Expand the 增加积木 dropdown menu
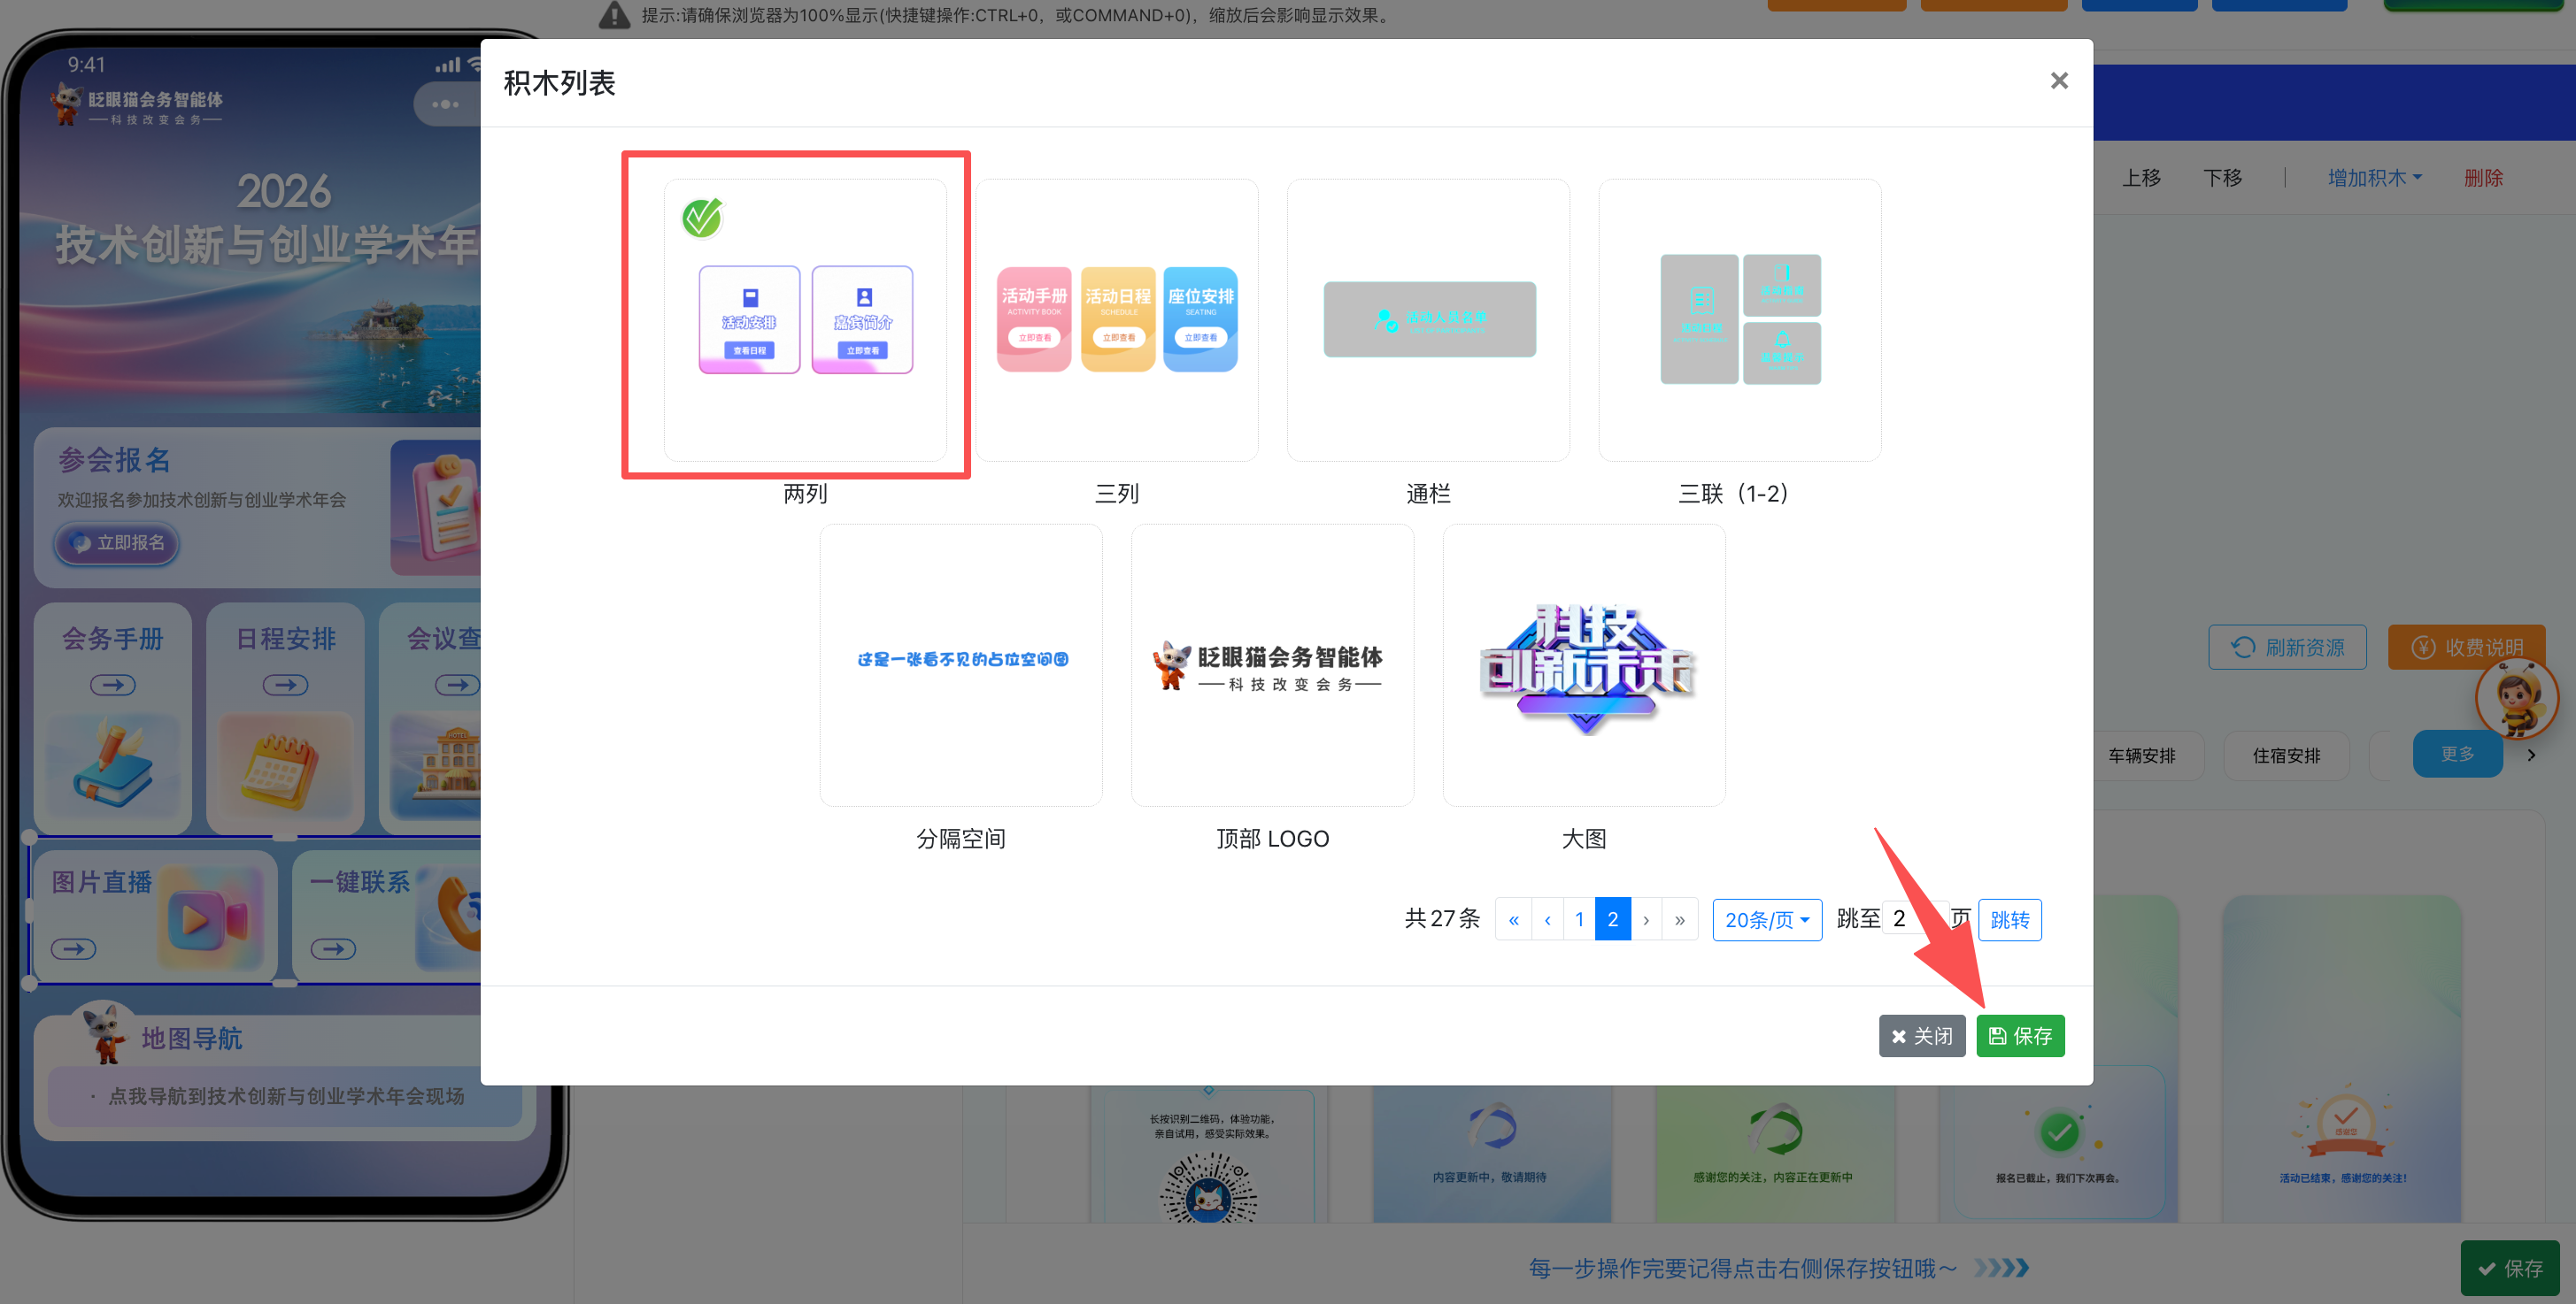 tap(2374, 178)
